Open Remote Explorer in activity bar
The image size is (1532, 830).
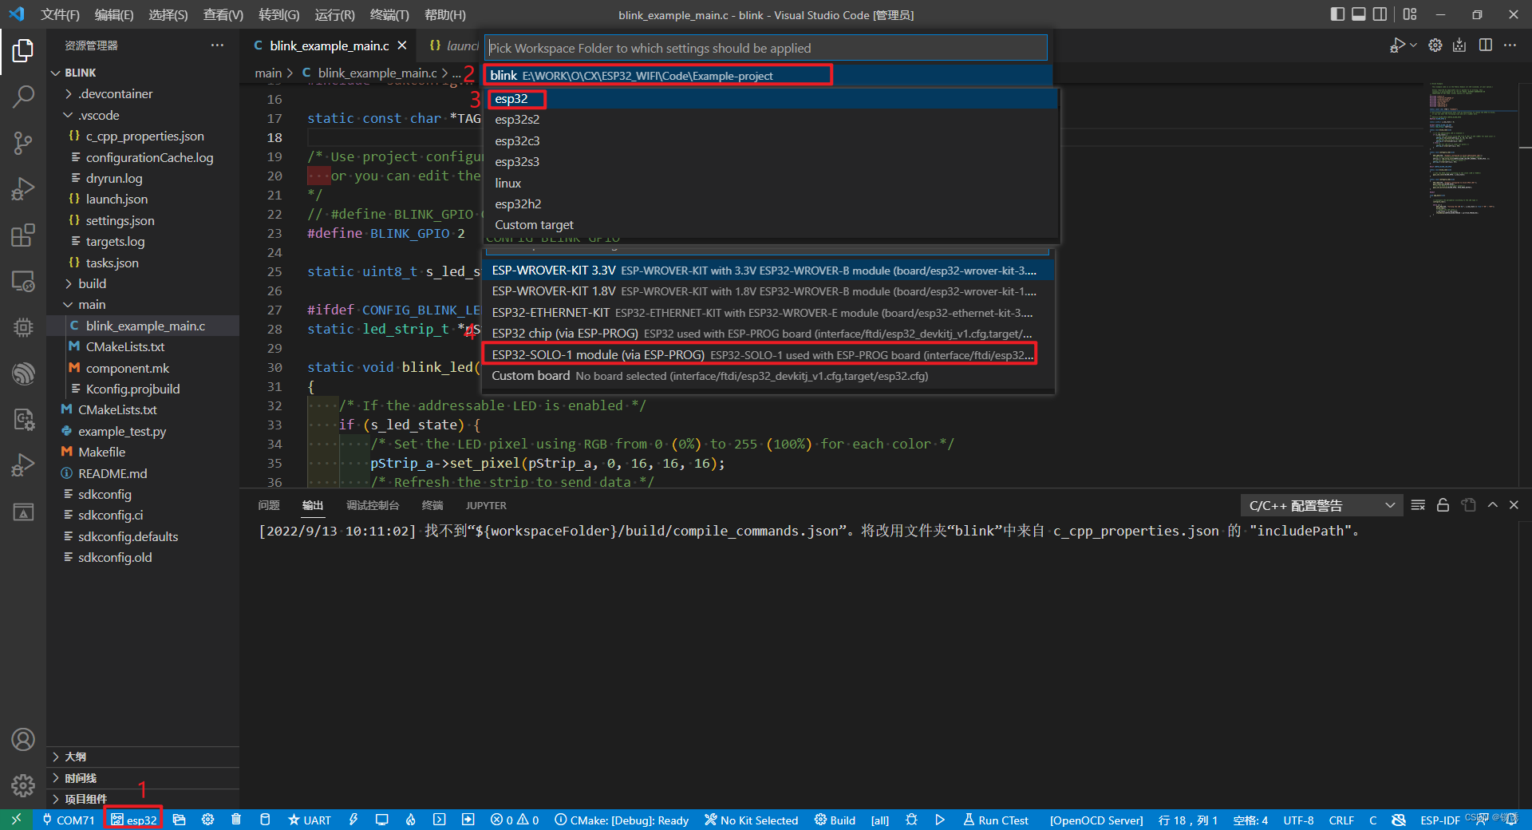(x=23, y=281)
